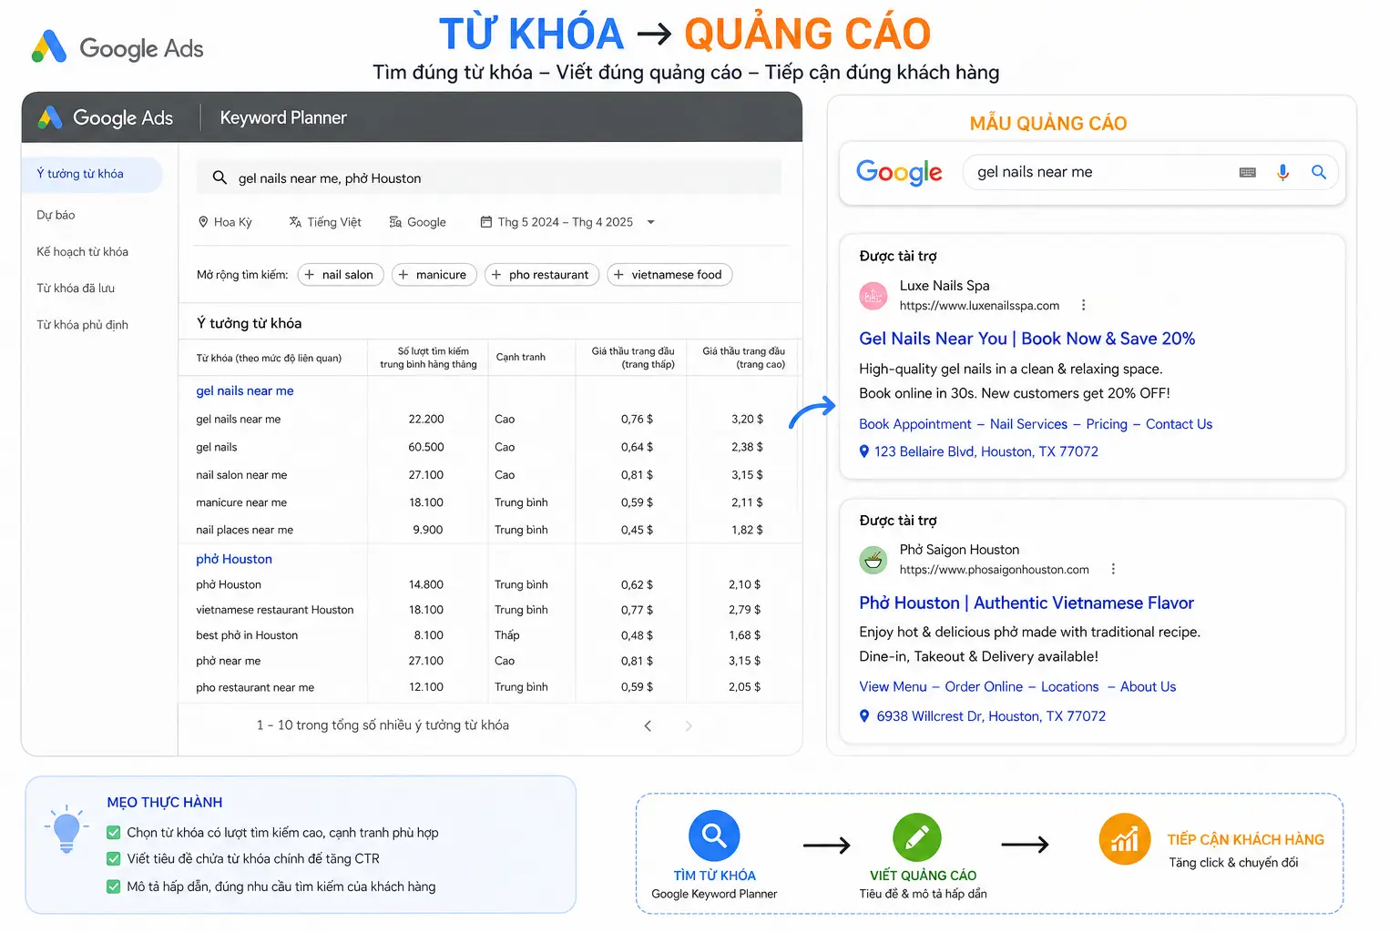Sort by Cạnh tranh column header
The image size is (1399, 932).
pyautogui.click(x=521, y=357)
